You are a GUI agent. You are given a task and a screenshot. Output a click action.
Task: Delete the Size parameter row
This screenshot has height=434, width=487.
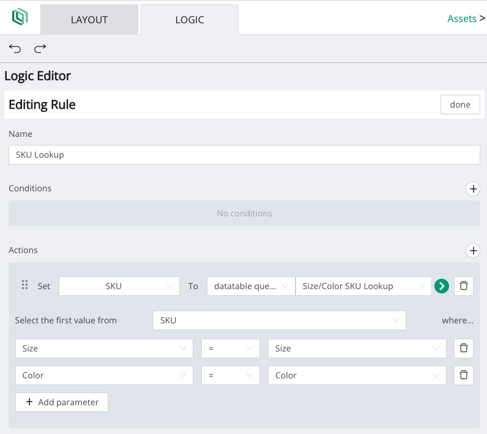click(464, 348)
